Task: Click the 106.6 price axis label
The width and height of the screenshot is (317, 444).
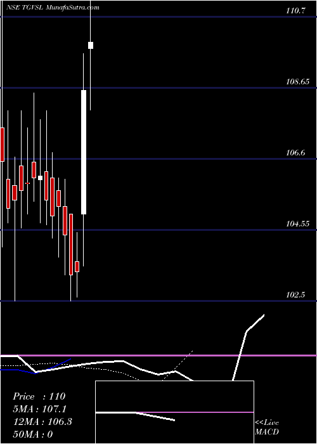Action: 296,153
